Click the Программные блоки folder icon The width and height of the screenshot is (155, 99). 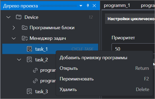25,28
